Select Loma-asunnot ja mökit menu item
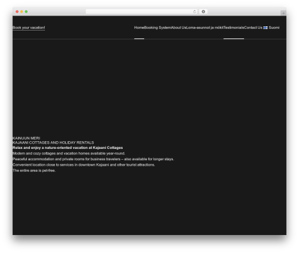299x253 pixels. pyautogui.click(x=205, y=28)
